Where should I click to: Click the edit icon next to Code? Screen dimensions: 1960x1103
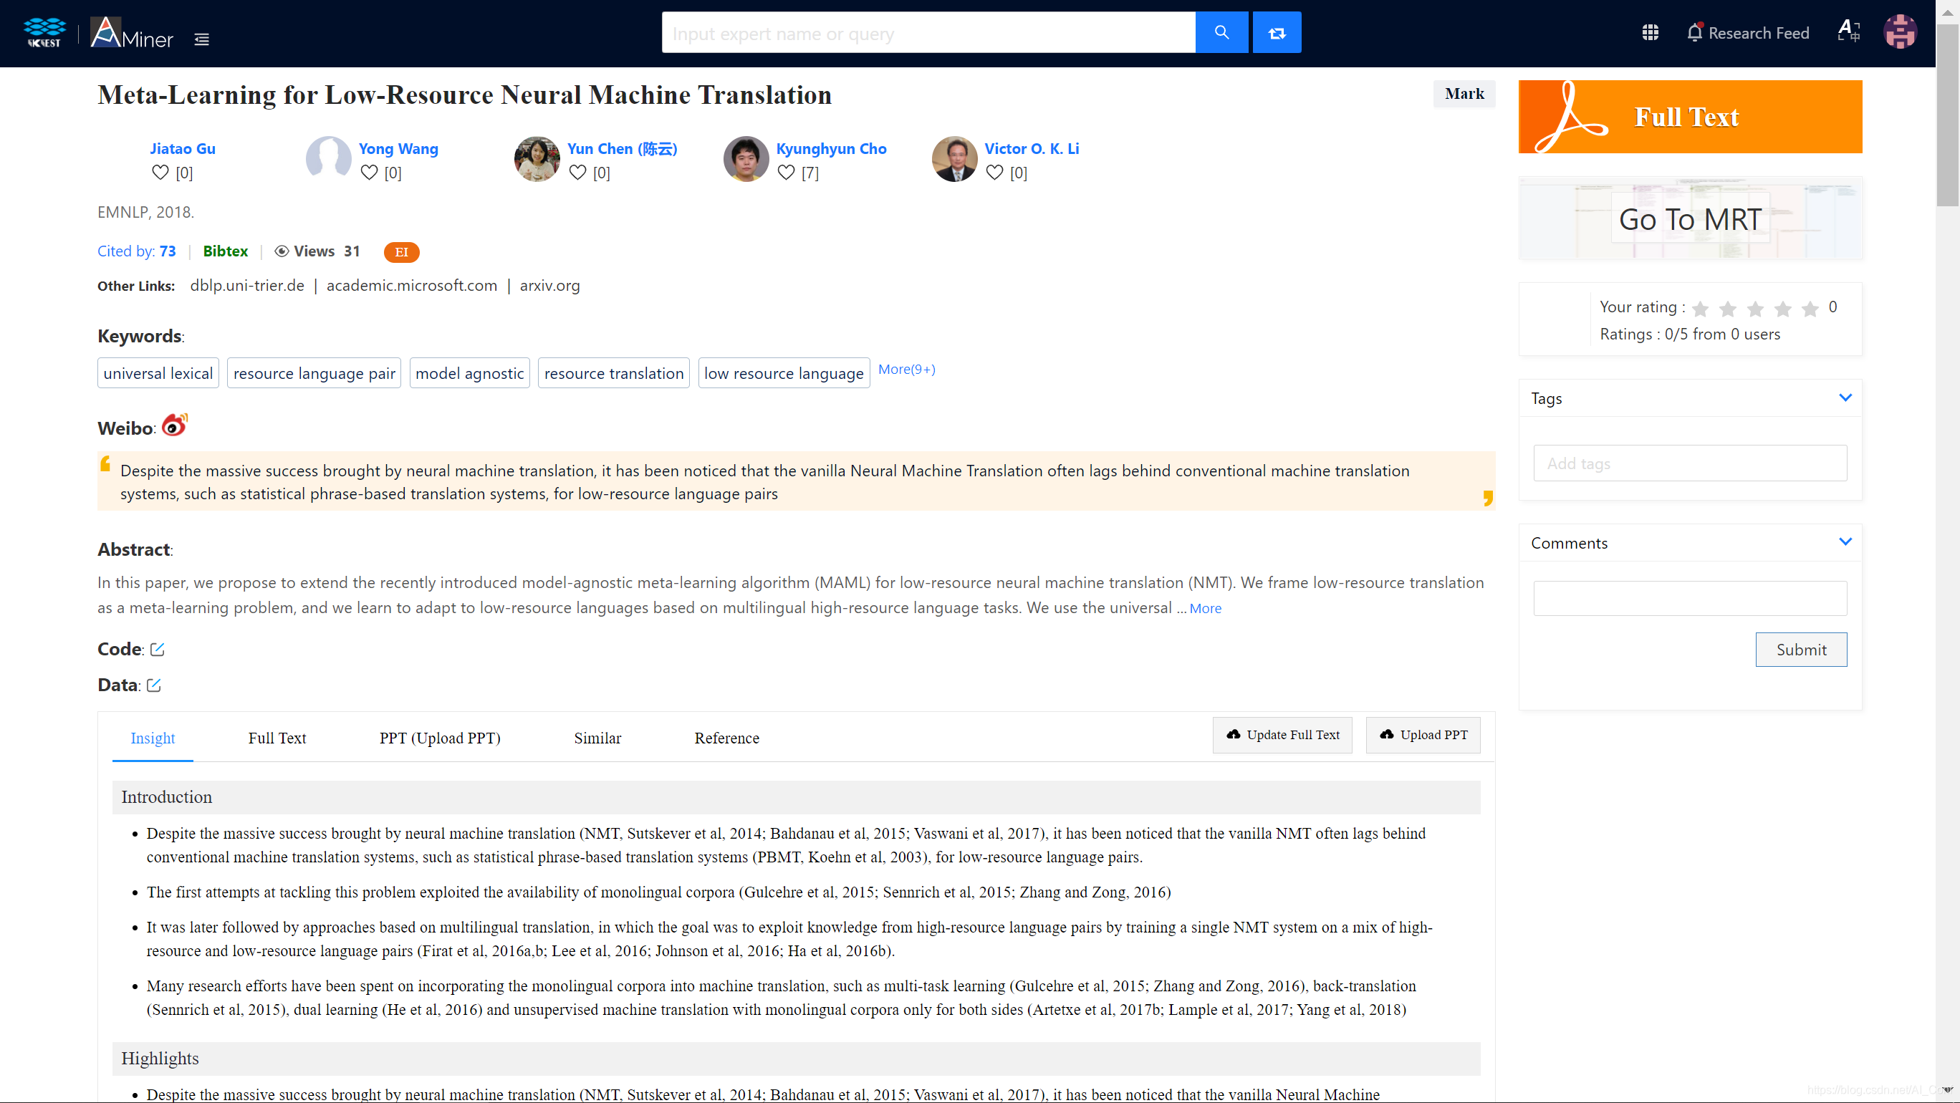click(x=158, y=649)
